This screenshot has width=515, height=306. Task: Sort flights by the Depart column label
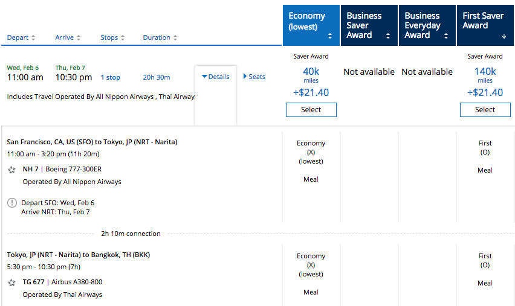click(18, 38)
